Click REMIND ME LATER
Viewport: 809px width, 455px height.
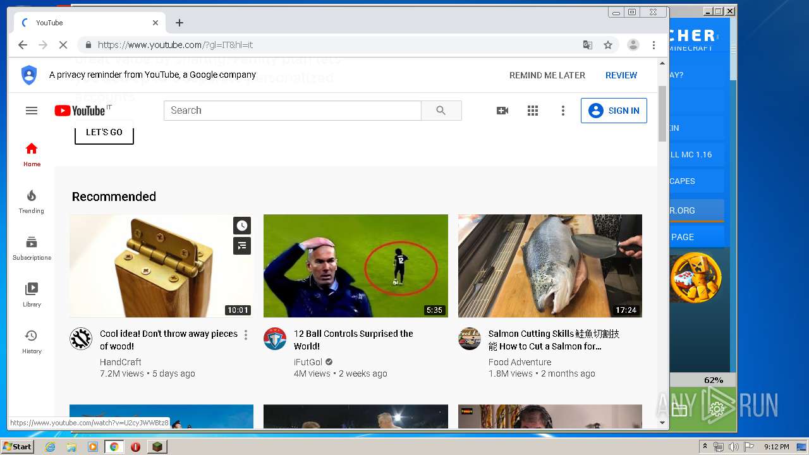[547, 75]
